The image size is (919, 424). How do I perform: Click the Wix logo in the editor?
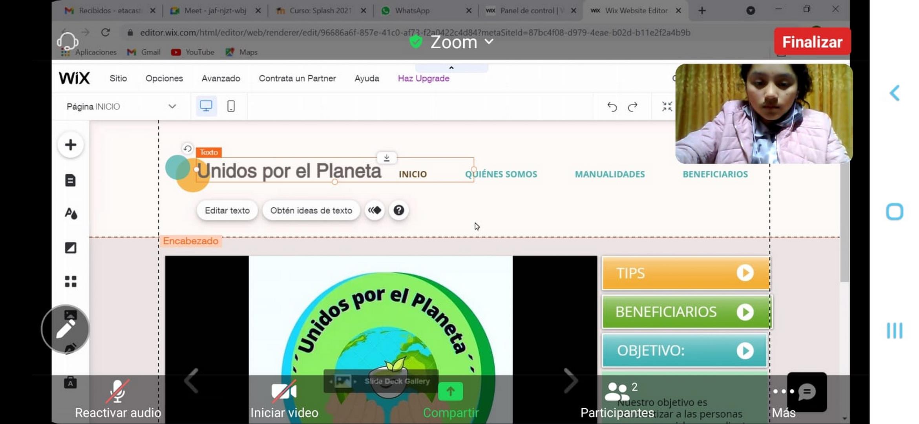pyautogui.click(x=74, y=78)
